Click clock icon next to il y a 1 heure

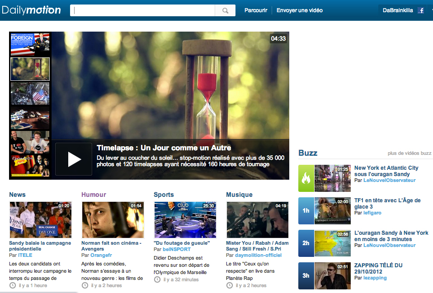coord(13,285)
